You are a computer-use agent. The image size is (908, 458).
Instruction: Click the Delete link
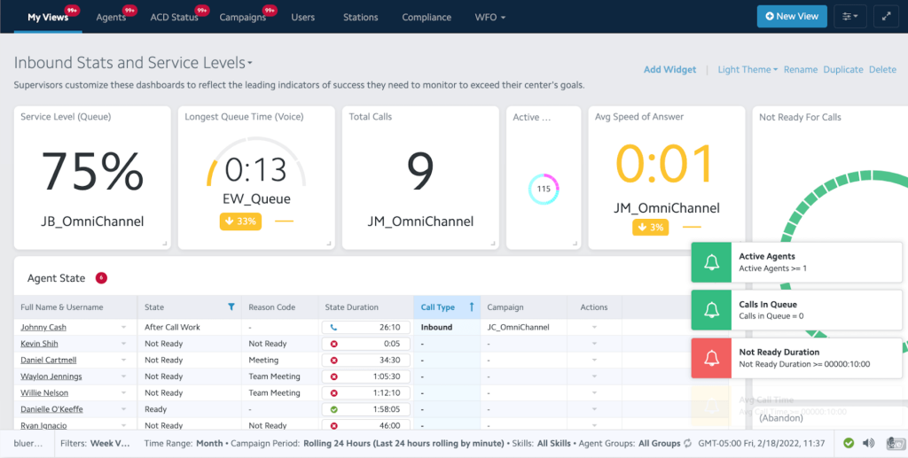click(x=882, y=69)
